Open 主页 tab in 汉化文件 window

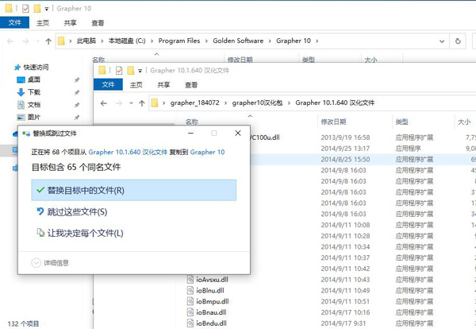[136, 85]
